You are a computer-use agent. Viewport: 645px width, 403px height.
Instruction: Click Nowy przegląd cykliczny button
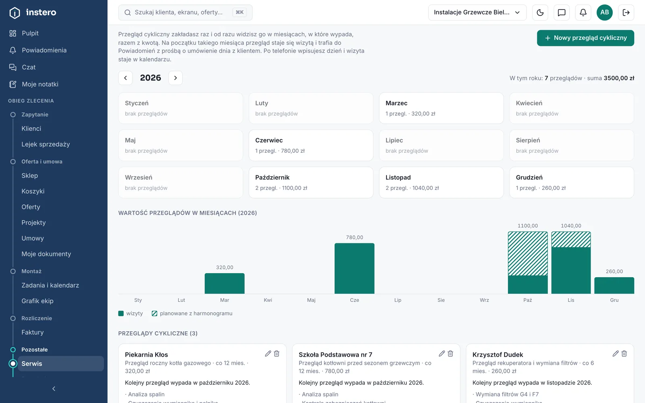585,38
